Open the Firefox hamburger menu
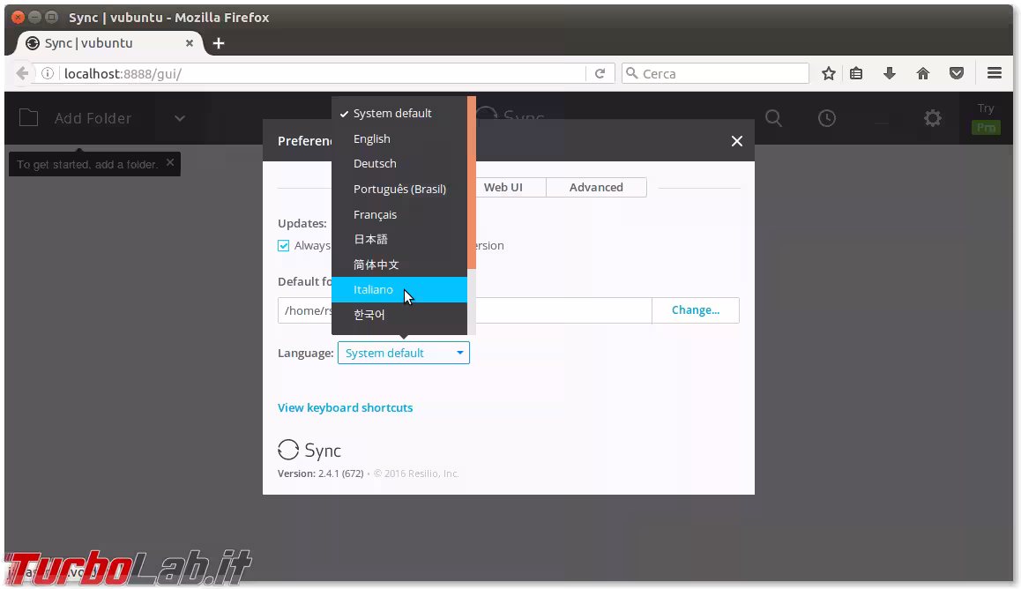 995,74
